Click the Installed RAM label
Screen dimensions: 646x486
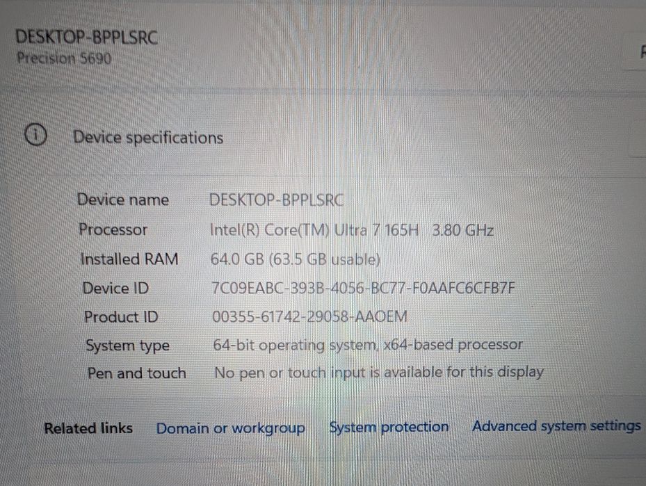pos(129,259)
